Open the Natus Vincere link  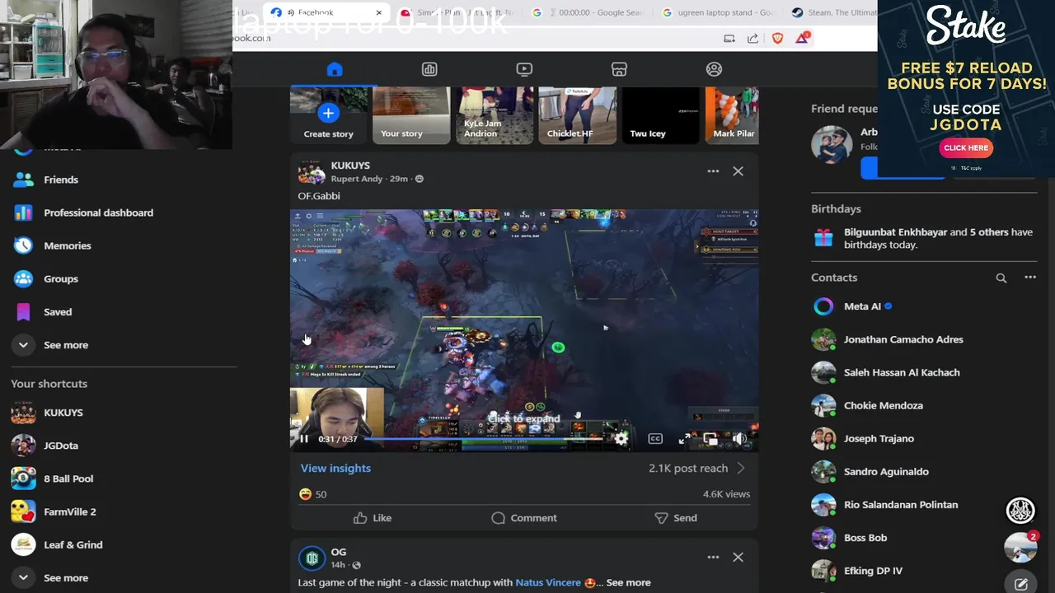(x=548, y=582)
